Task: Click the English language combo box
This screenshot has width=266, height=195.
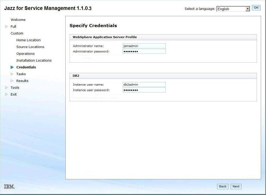Action: (233, 9)
